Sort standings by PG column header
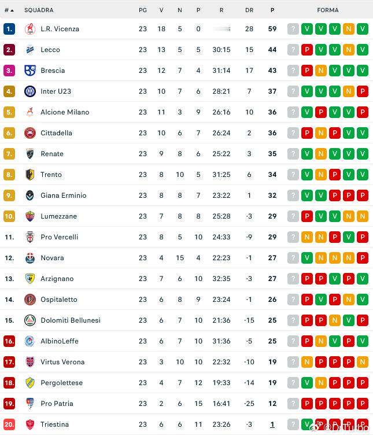 coord(143,10)
